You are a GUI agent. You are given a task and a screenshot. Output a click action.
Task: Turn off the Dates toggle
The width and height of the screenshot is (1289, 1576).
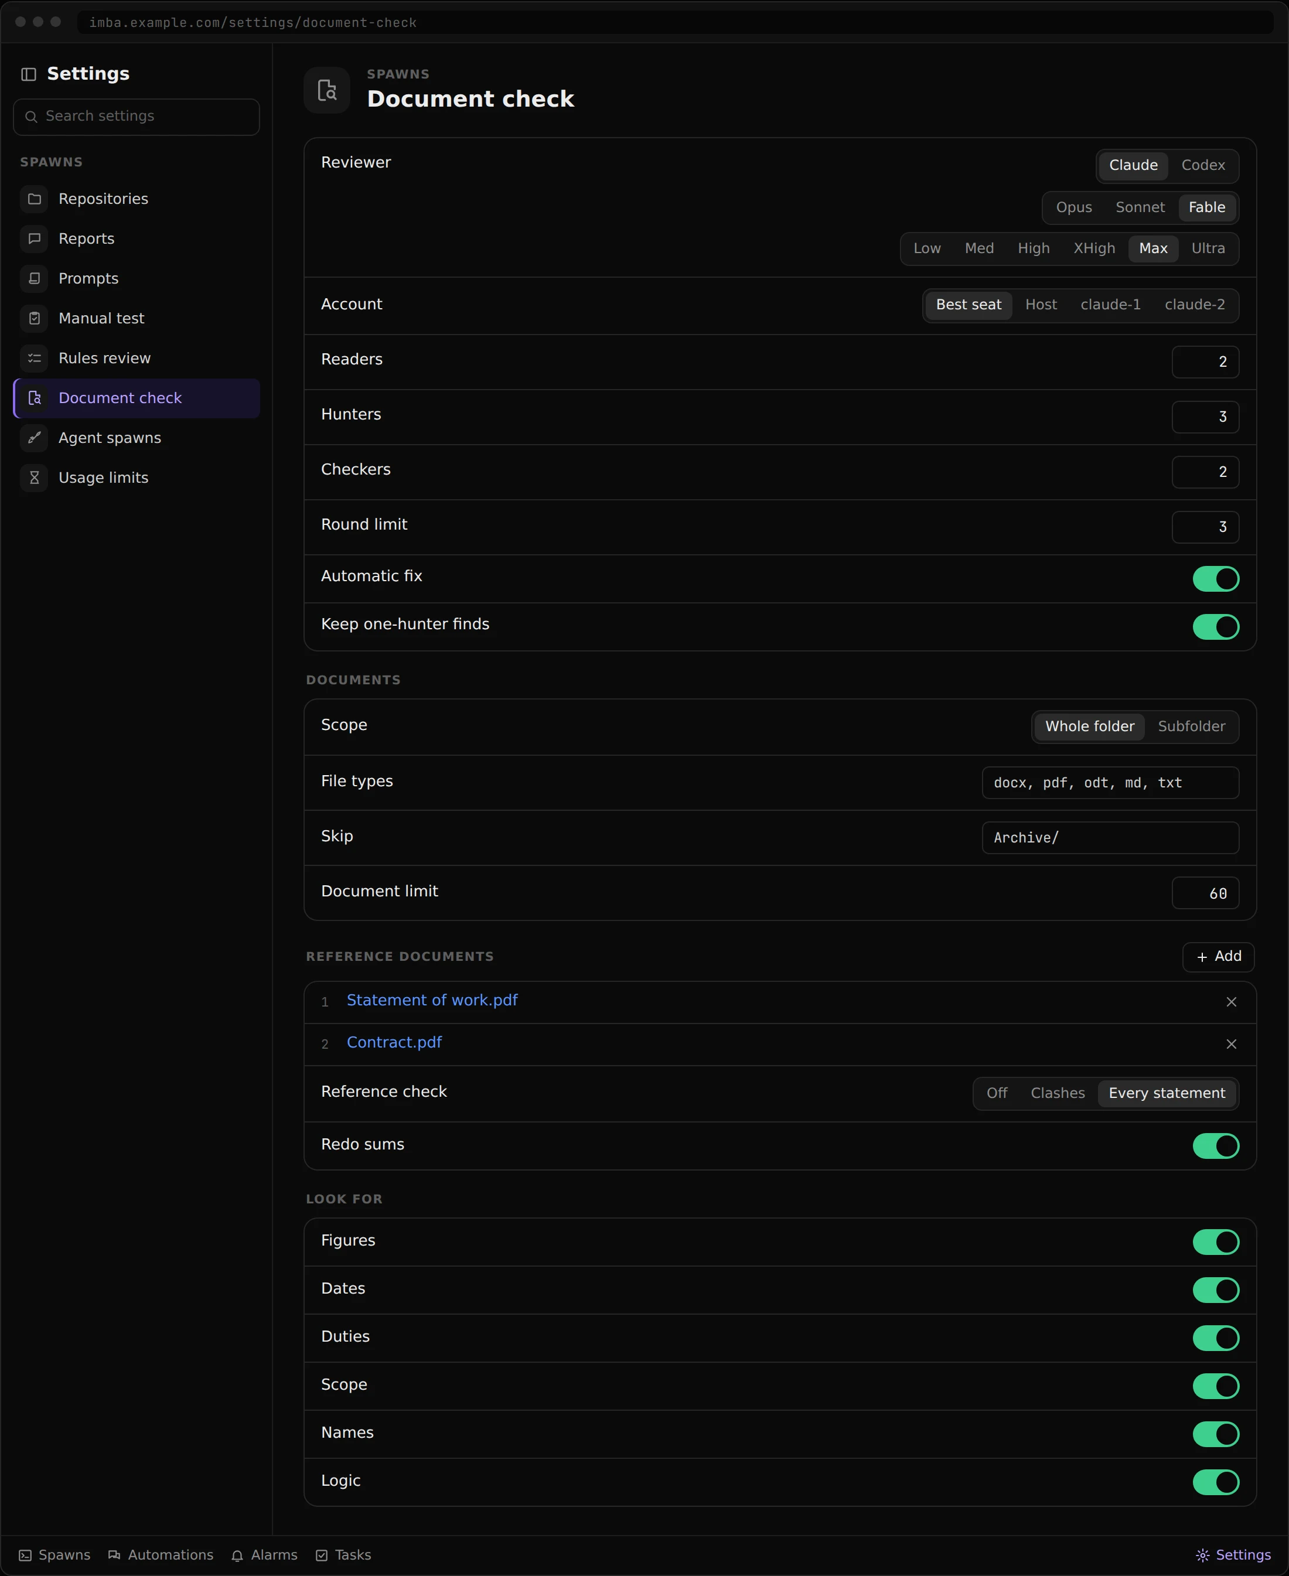(x=1216, y=1290)
